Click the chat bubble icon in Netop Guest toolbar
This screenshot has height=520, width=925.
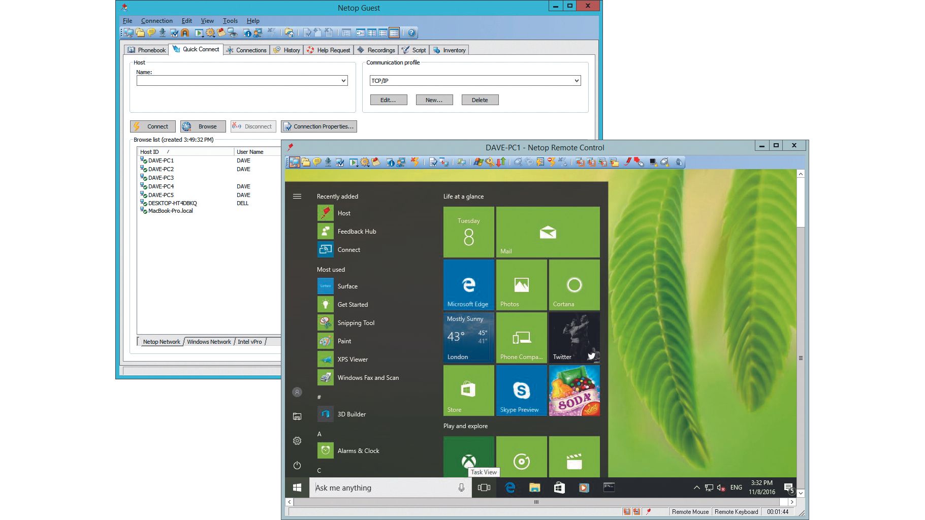coord(151,32)
